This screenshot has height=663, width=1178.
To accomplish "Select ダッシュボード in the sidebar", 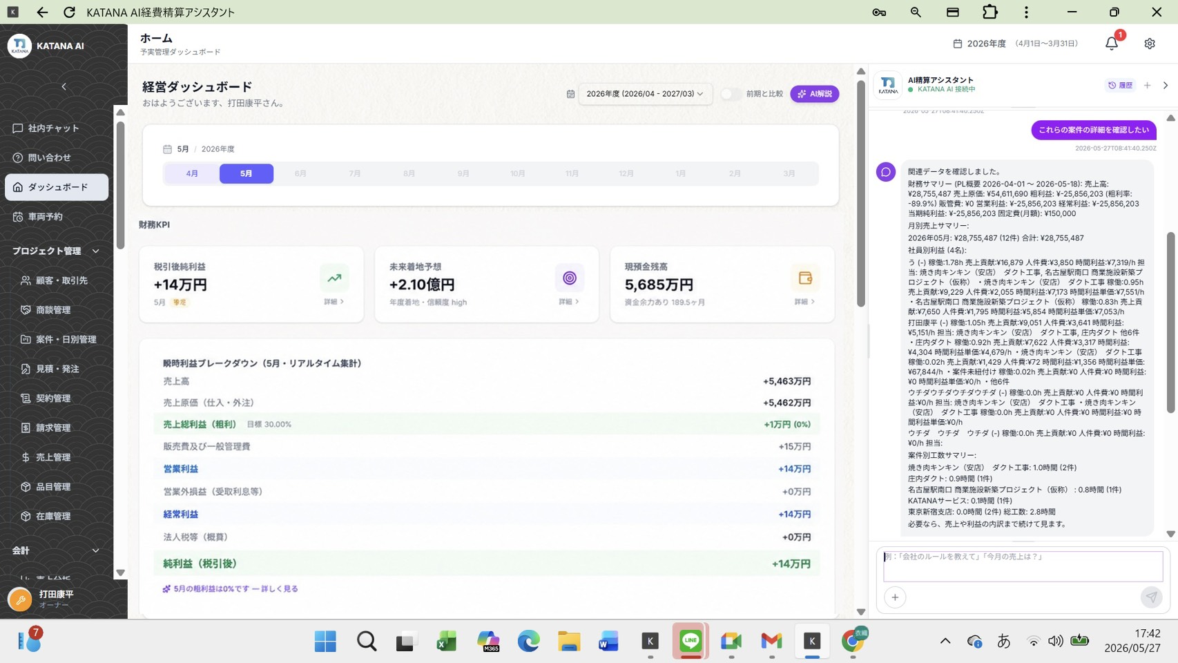I will [57, 187].
